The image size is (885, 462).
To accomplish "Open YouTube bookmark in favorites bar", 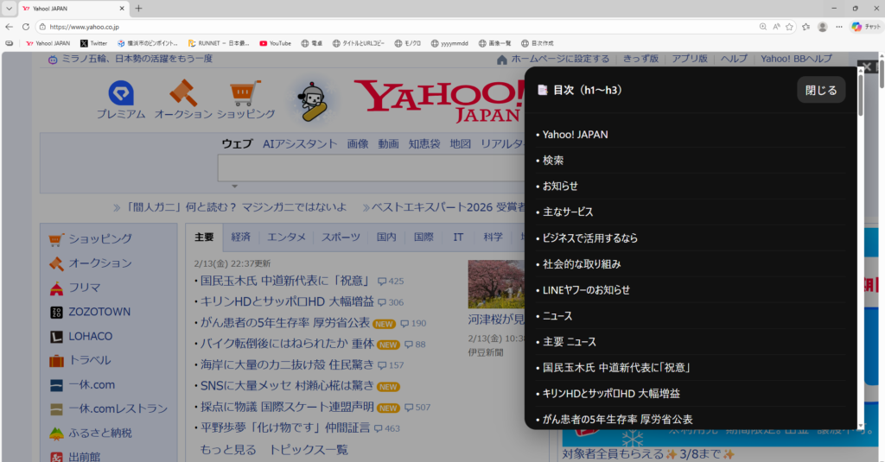I will tap(275, 43).
